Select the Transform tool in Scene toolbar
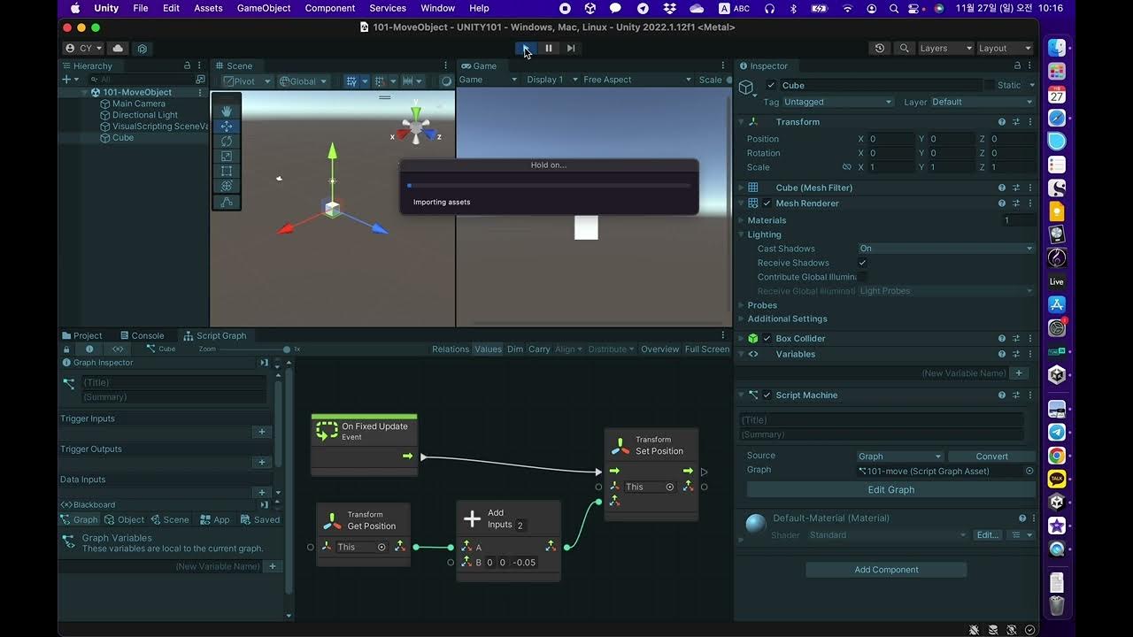 pos(227,186)
